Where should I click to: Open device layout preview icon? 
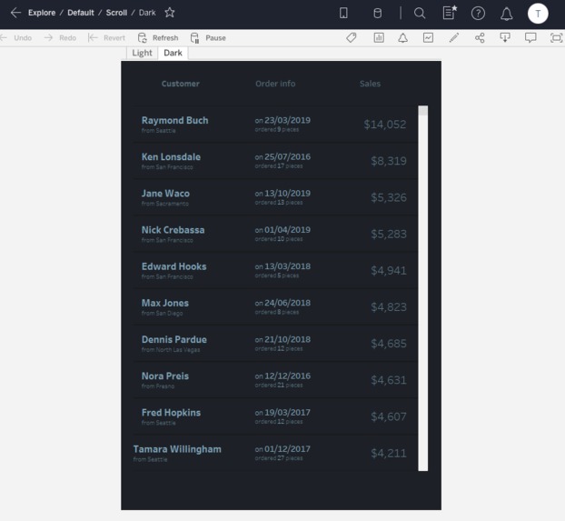point(343,14)
